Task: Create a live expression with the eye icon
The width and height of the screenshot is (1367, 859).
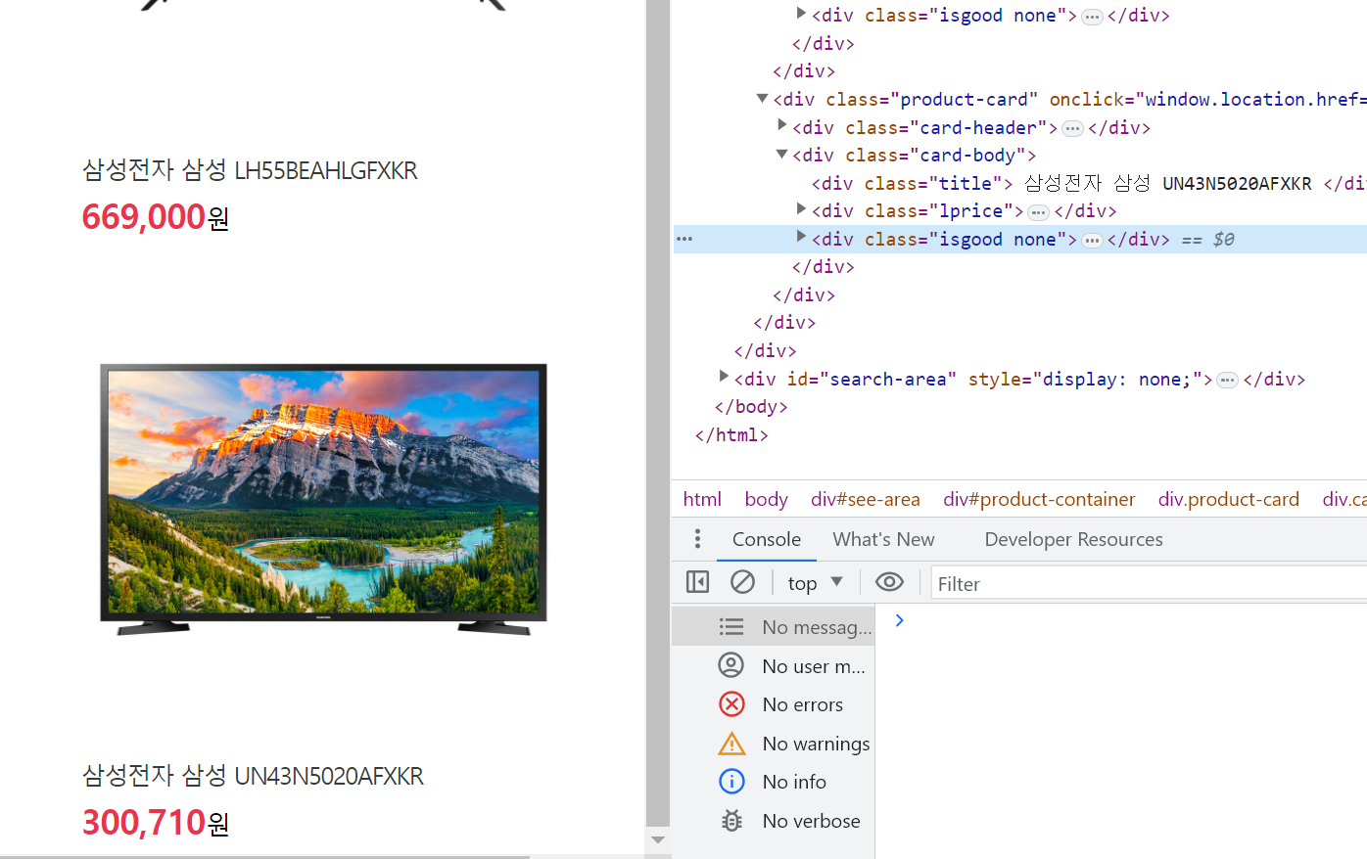Action: pos(889,582)
